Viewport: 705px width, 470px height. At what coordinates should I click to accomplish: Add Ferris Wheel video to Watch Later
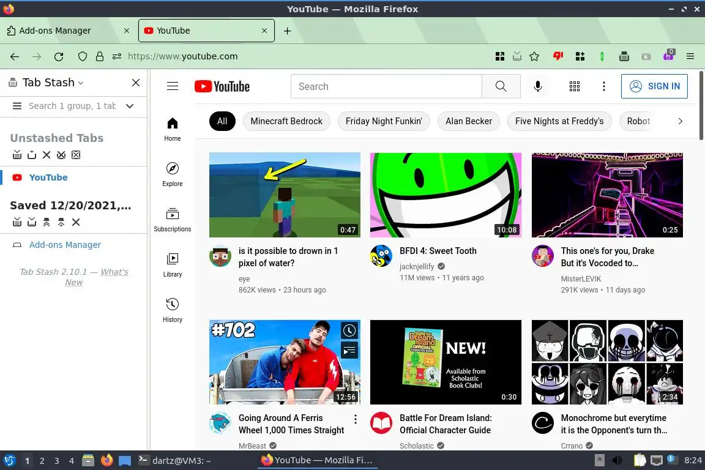pos(349,330)
